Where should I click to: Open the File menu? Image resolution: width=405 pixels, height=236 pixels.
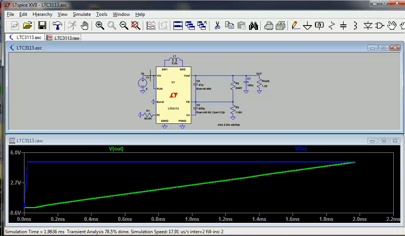pyautogui.click(x=10, y=14)
